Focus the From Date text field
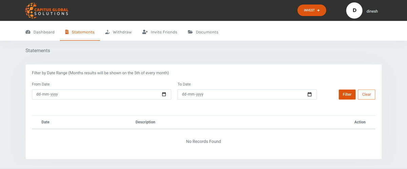 95,95
